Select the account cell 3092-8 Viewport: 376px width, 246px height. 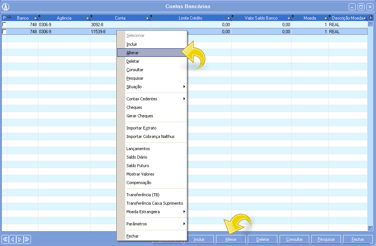[120, 24]
